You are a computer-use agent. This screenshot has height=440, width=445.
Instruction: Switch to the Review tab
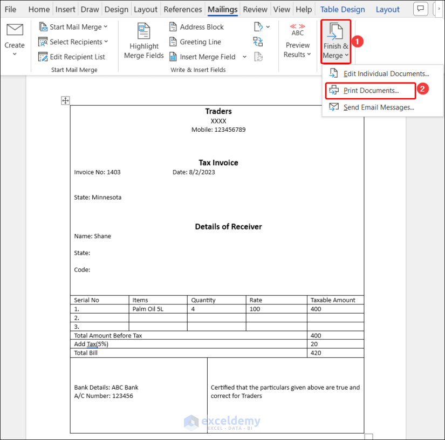point(255,9)
